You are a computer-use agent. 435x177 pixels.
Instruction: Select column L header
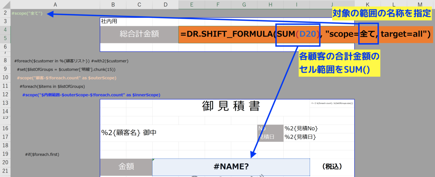394,4
